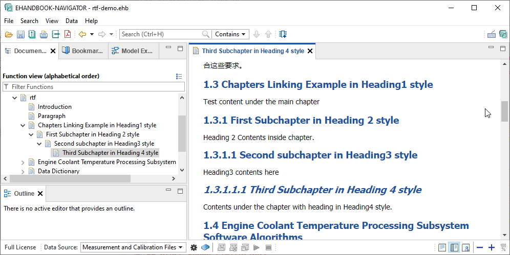Open the Data menu
This screenshot has height=255, width=510.
click(72, 21)
